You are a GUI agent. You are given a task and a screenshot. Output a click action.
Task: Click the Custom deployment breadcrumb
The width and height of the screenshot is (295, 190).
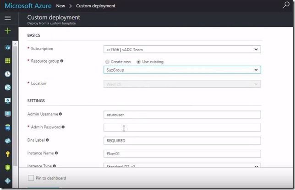pos(95,6)
